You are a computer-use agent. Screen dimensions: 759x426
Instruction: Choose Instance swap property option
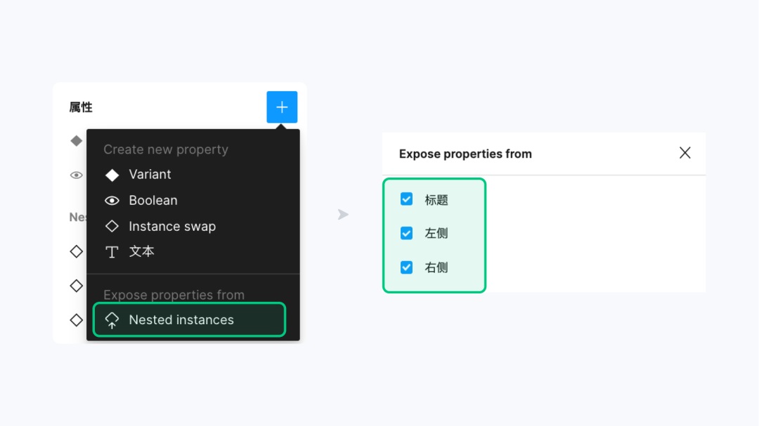click(x=193, y=226)
